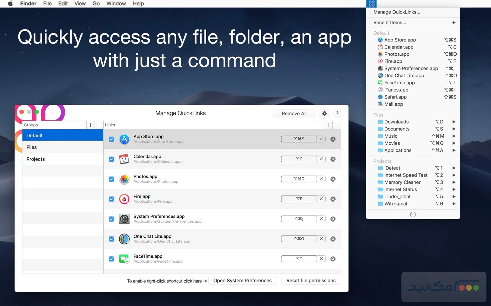Expand the Recent Items submenu arrow

pyautogui.click(x=454, y=23)
